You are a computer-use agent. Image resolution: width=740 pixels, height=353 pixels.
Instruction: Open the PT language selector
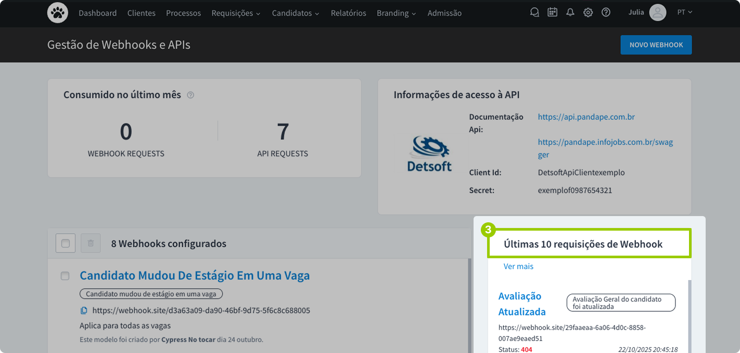pos(684,12)
